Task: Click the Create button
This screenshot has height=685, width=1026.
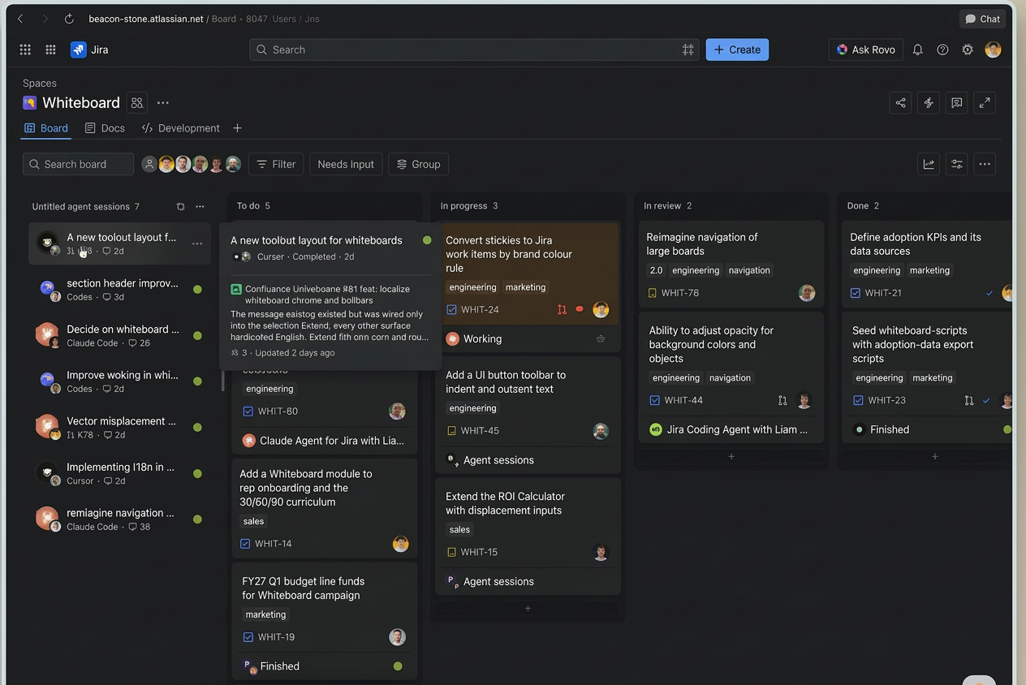Action: point(737,50)
